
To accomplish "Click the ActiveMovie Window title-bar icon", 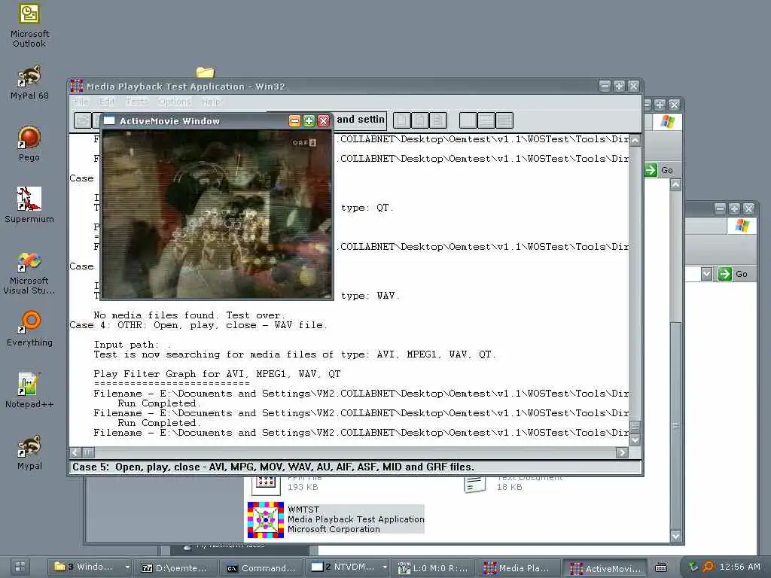I will (x=109, y=121).
